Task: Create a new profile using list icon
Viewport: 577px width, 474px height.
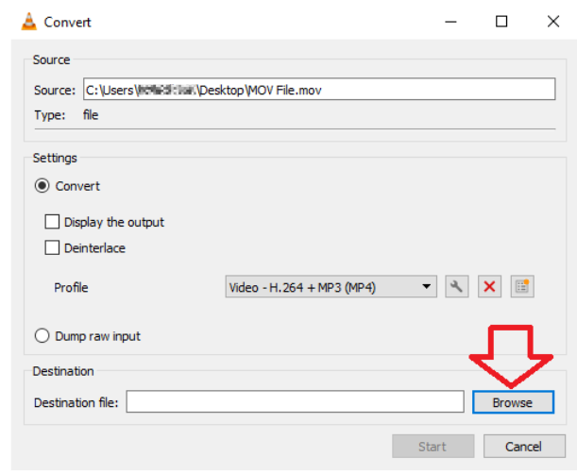Action: point(521,287)
